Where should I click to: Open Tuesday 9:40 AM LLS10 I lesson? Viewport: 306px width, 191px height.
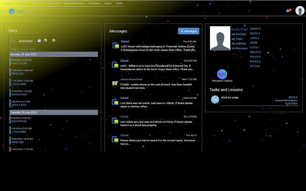(x=19, y=132)
